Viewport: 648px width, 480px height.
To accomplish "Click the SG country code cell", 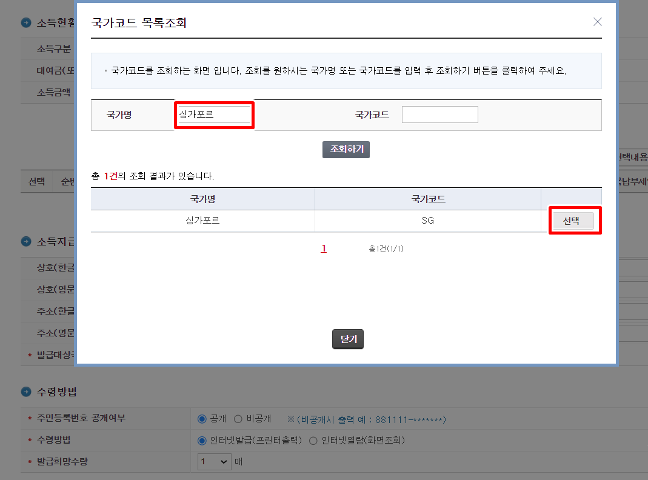I will [x=428, y=221].
